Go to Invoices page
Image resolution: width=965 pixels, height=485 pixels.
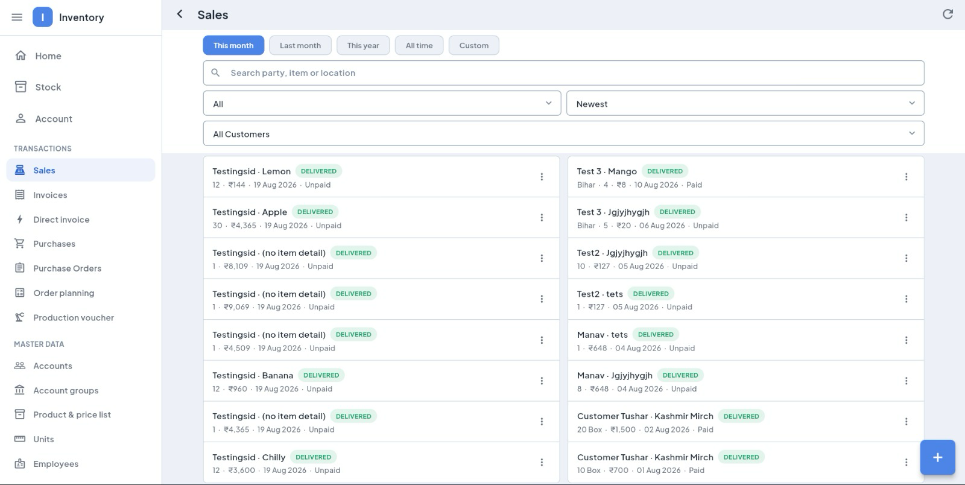click(x=80, y=195)
